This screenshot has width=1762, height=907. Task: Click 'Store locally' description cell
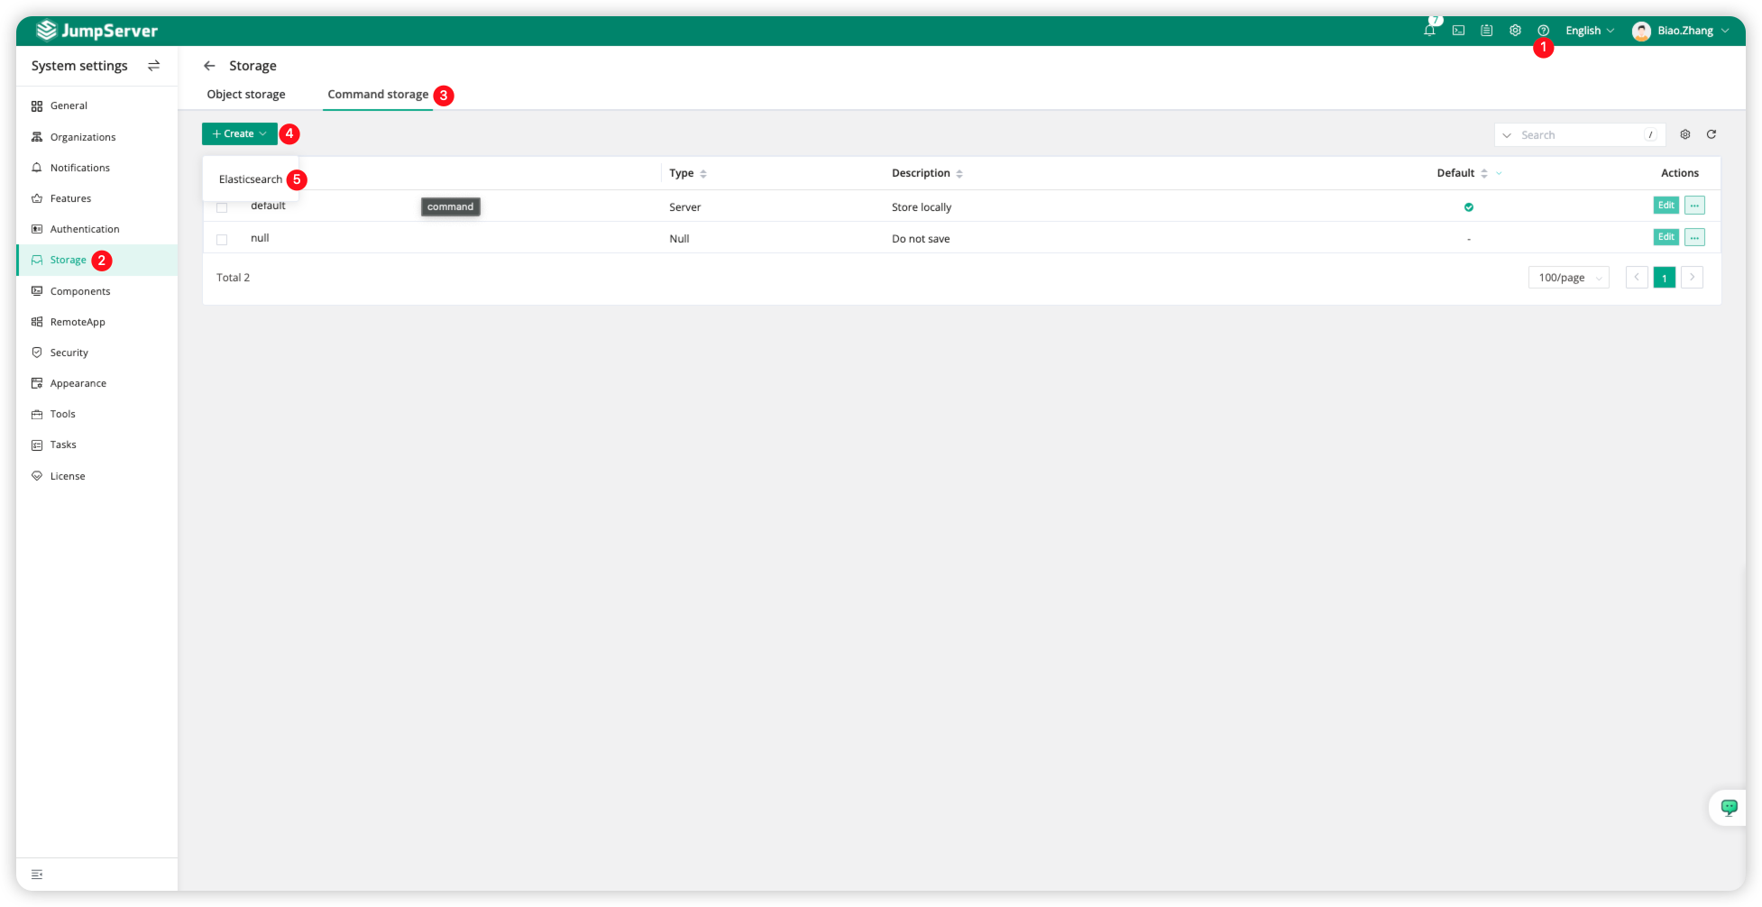click(922, 207)
